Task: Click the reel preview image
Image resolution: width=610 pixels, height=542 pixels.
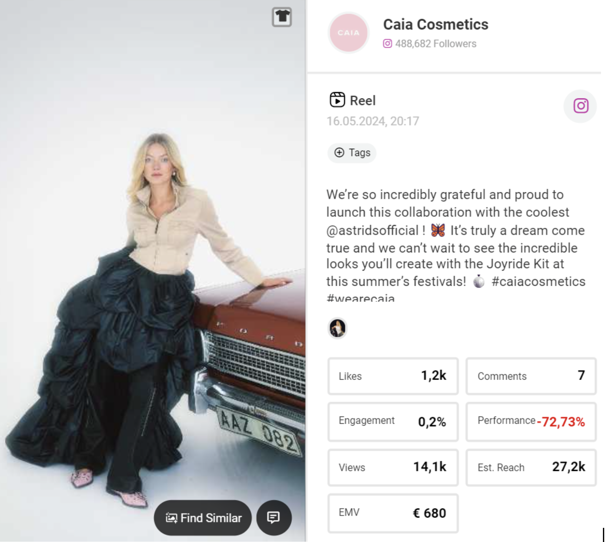Action: (x=152, y=257)
